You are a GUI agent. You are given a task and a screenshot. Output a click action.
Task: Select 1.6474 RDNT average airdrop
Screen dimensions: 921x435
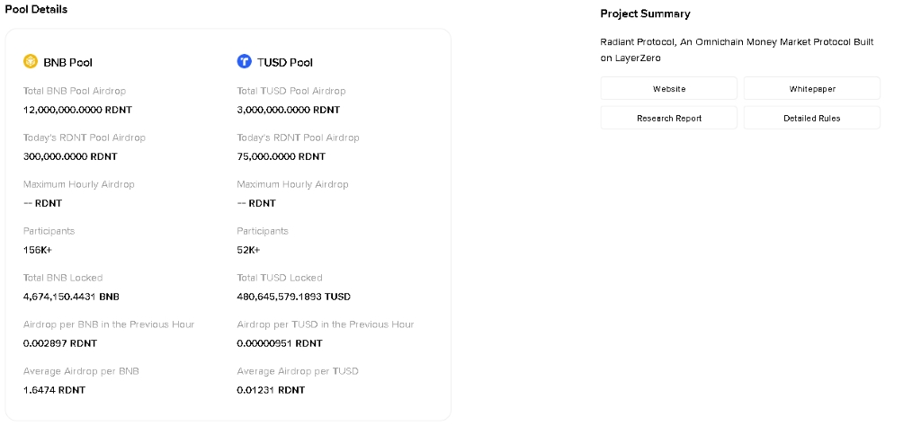pyautogui.click(x=54, y=390)
